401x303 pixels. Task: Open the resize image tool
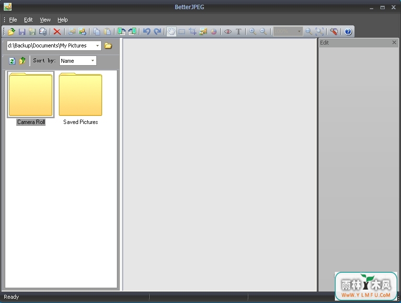[x=203, y=32]
